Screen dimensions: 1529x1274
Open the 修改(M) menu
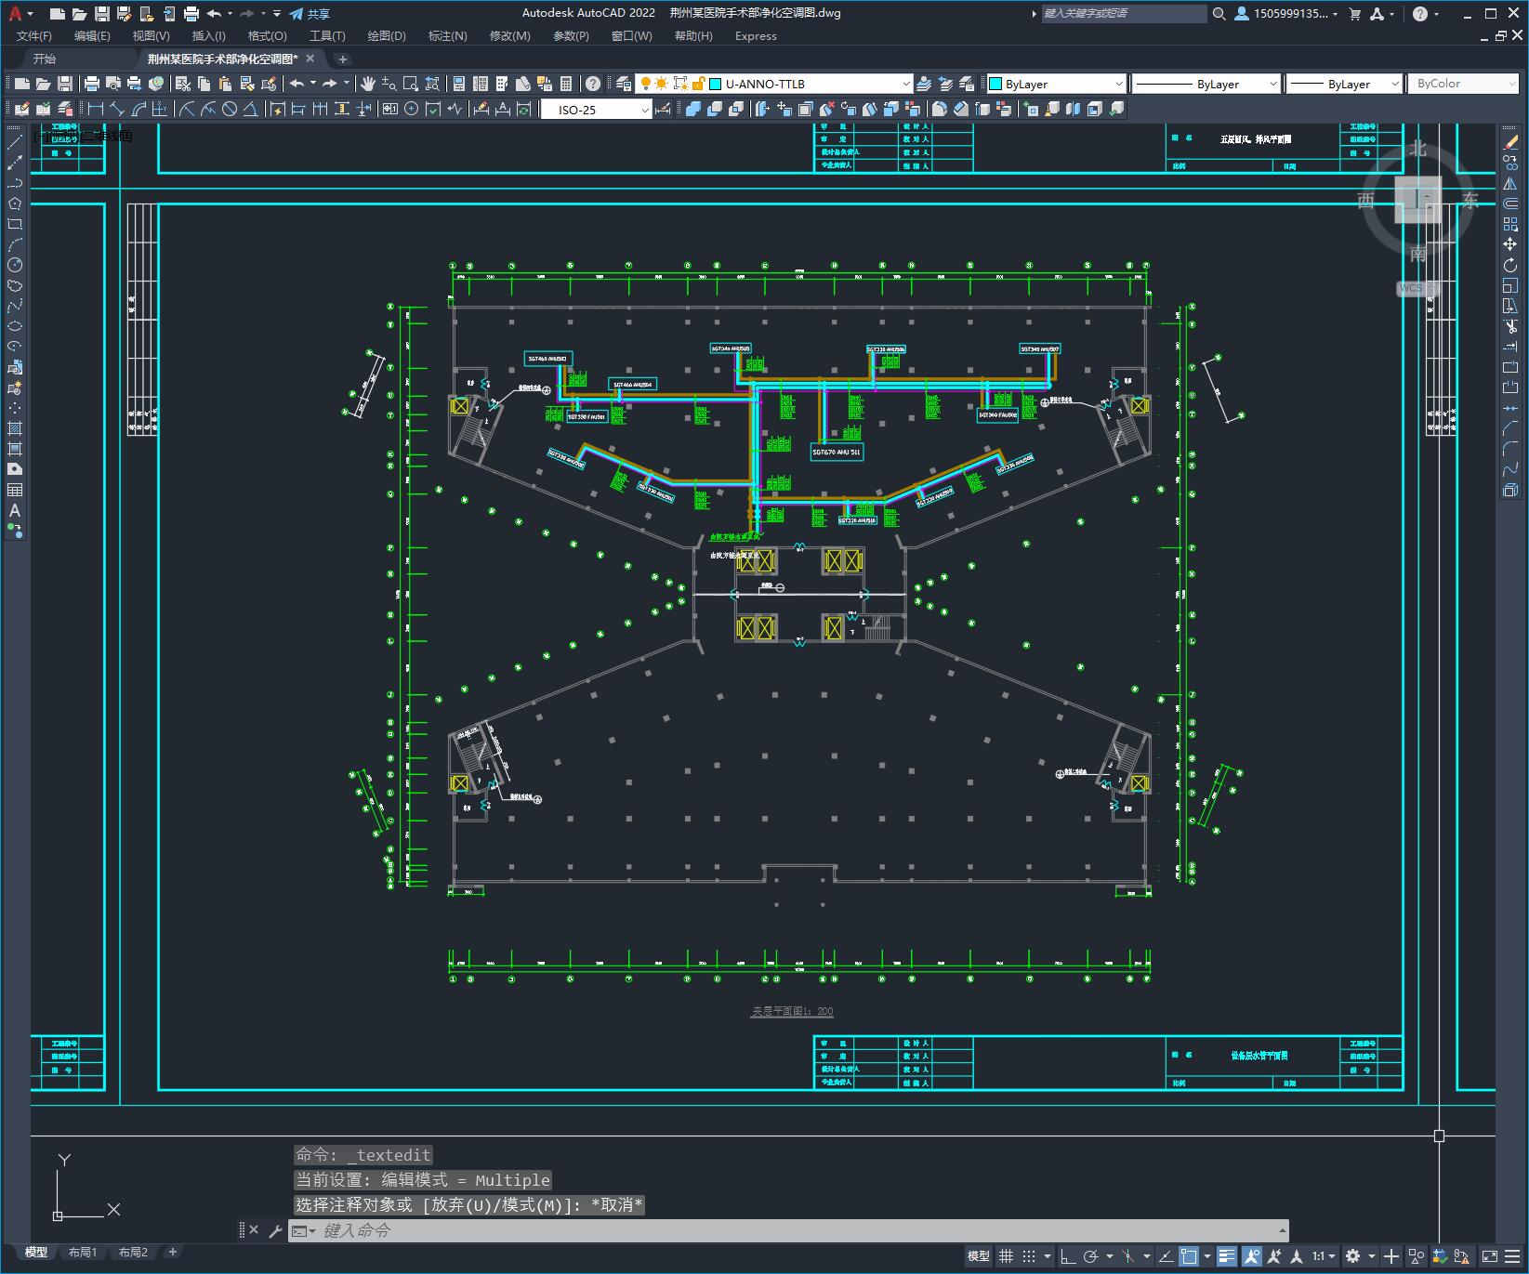[x=509, y=36]
